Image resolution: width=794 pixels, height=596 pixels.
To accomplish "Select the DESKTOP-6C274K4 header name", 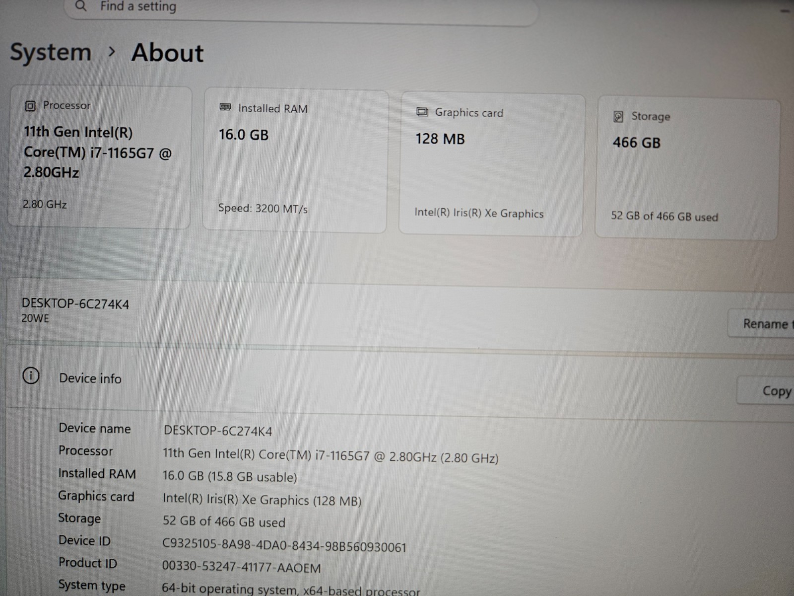I will click(x=75, y=303).
